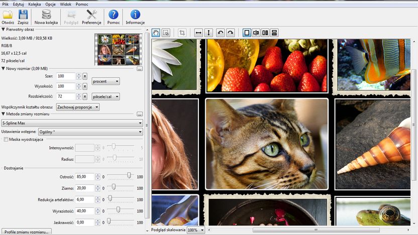Switch to side-by-side preview layout
This screenshot has width=418, height=235.
265,33
